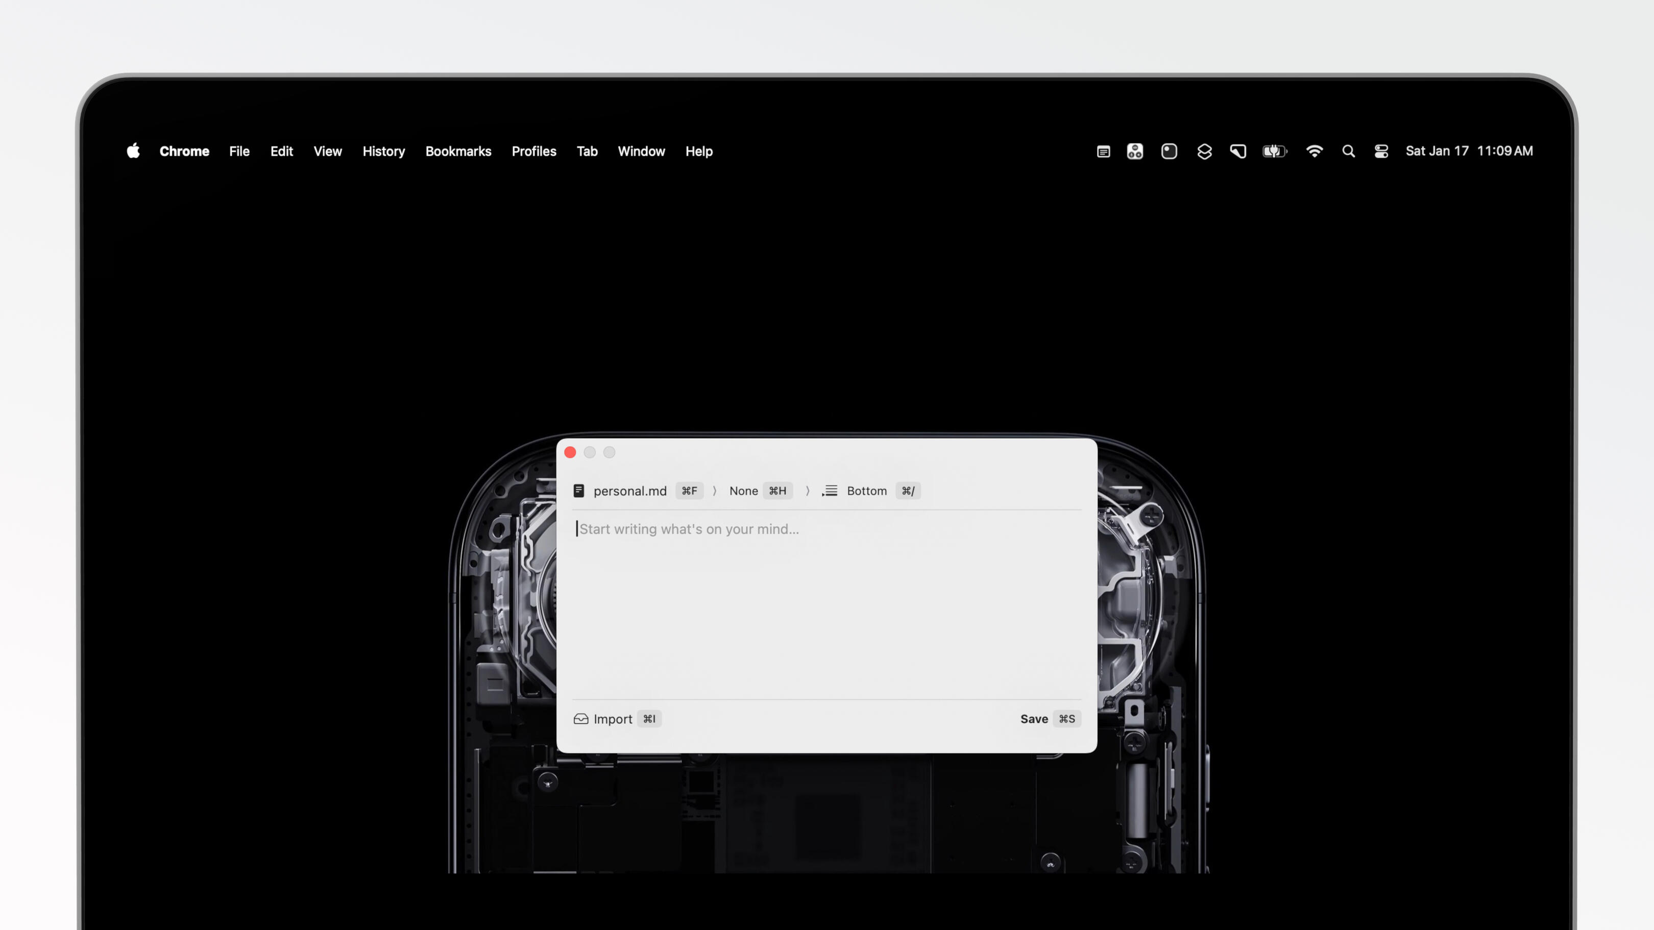Click the date and time clock
1654x930 pixels.
(1469, 152)
